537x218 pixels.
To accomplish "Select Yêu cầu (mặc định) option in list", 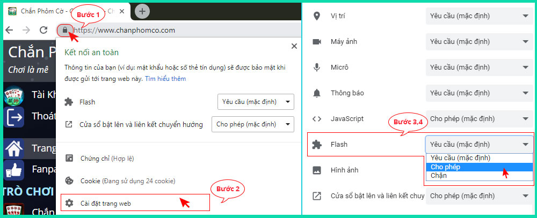I will 480,158.
